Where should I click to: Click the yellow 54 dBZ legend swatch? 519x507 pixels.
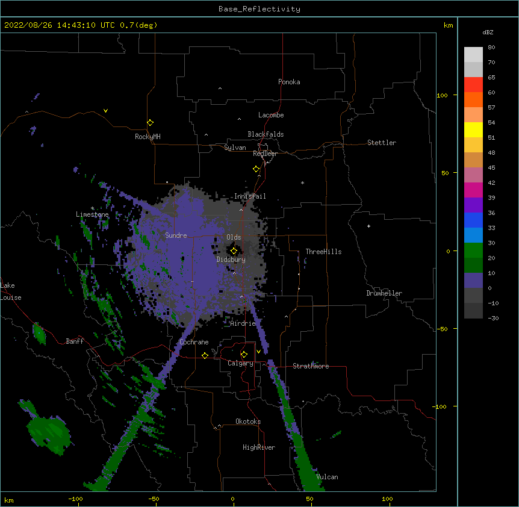(x=473, y=129)
